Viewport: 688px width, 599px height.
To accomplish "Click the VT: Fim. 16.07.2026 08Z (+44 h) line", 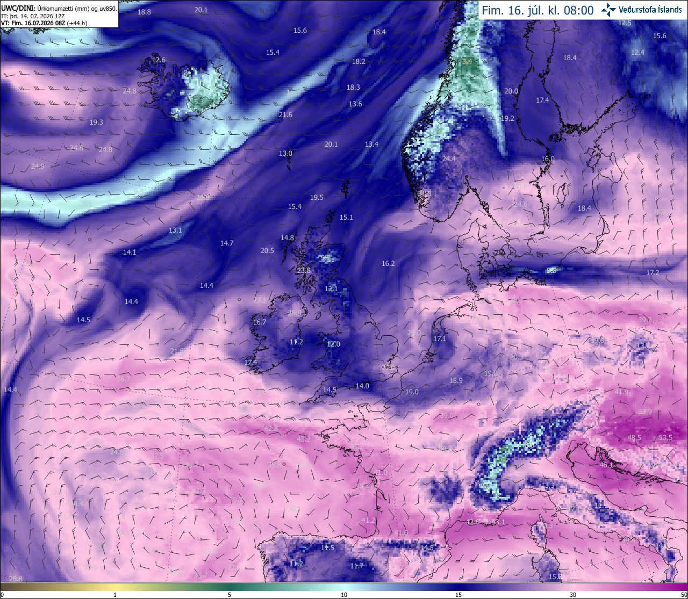I will point(44,23).
